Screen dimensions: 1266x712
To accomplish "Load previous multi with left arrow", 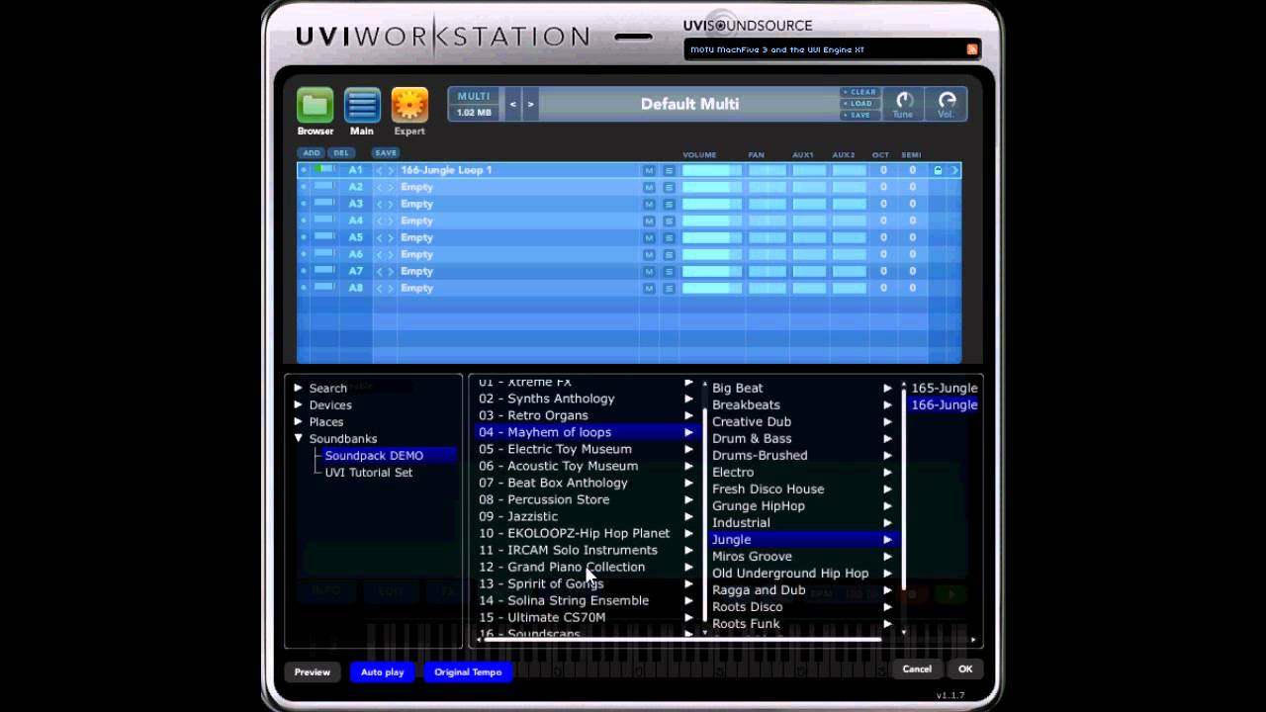I will [512, 104].
